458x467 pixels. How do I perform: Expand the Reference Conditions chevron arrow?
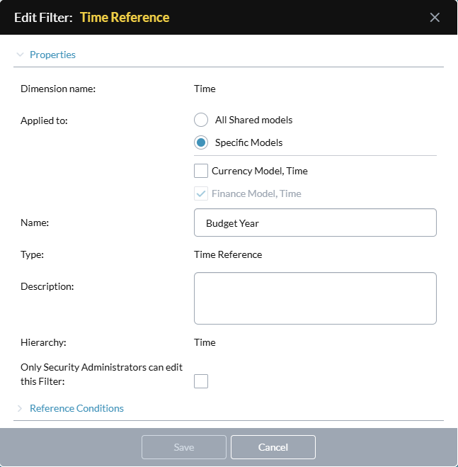20,408
